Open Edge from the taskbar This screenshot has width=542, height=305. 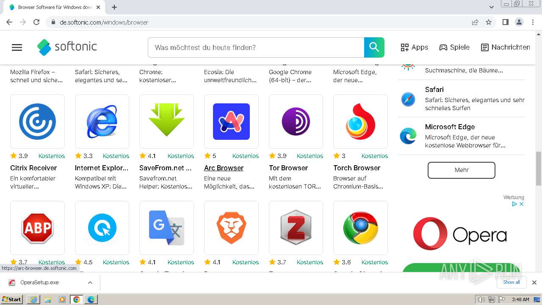pyautogui.click(x=91, y=299)
